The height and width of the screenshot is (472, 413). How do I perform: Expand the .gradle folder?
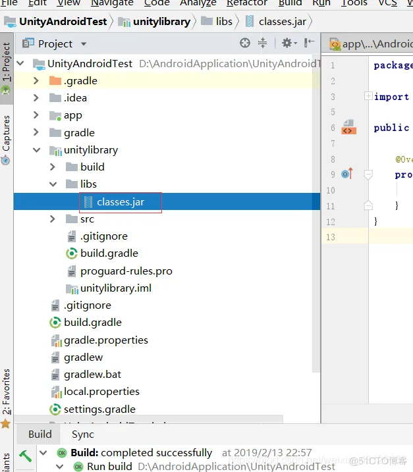(x=36, y=81)
